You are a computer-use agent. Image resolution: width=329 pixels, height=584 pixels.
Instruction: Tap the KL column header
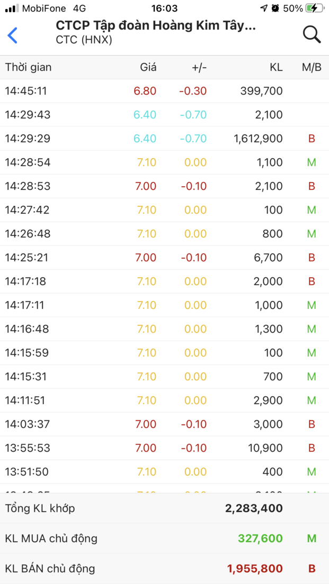coord(276,67)
